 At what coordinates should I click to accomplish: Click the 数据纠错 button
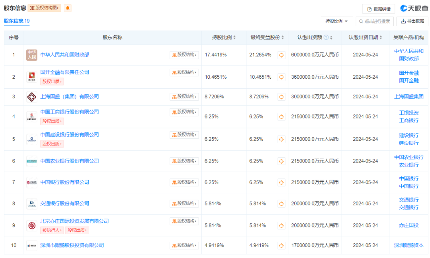379,9
